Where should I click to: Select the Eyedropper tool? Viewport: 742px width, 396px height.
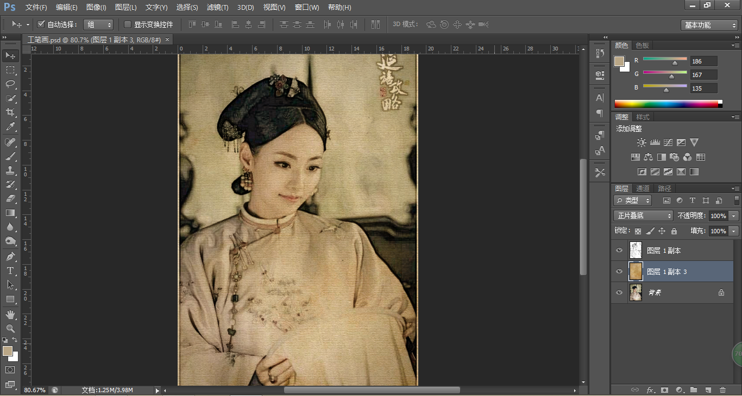coord(10,127)
